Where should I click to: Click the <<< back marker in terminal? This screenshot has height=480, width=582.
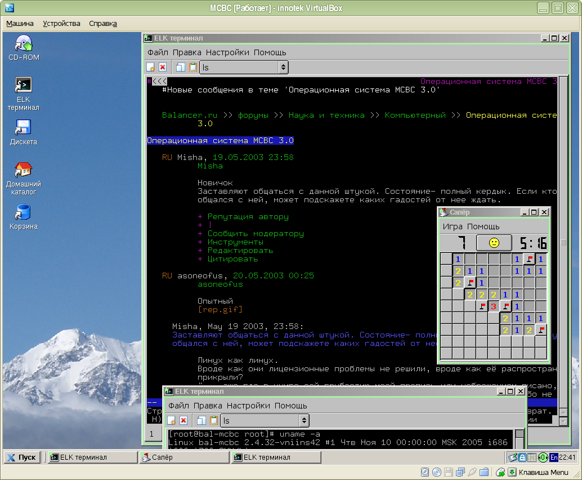160,81
